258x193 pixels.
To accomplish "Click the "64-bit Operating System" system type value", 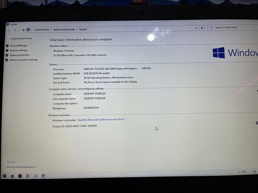I will click(109, 78).
